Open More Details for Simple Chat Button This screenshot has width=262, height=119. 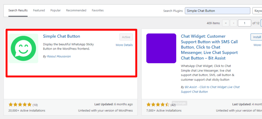point(124,45)
